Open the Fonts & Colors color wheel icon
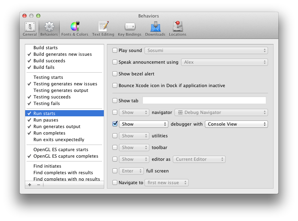This screenshot has height=221, width=298. (x=75, y=26)
